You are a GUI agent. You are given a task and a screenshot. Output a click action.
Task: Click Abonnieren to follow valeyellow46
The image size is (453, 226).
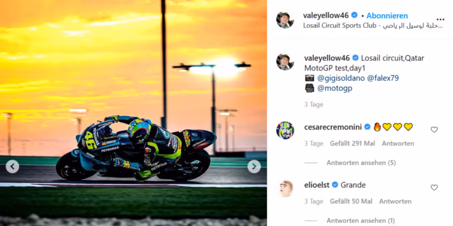[x=387, y=16]
